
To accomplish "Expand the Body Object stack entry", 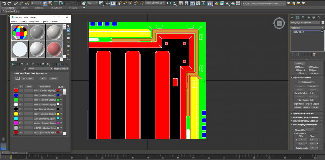I will click(292, 32).
